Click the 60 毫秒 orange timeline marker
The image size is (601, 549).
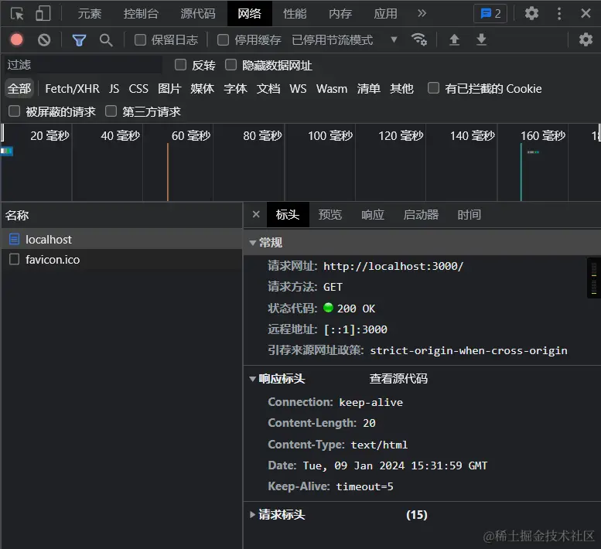coord(168,172)
